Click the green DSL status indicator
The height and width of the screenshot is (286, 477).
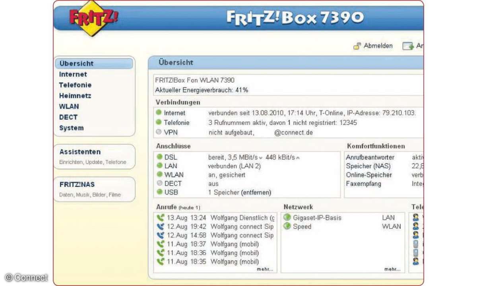159,157
